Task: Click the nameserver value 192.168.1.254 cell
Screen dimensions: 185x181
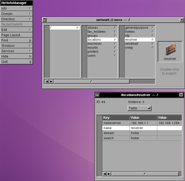Action: pos(169,123)
